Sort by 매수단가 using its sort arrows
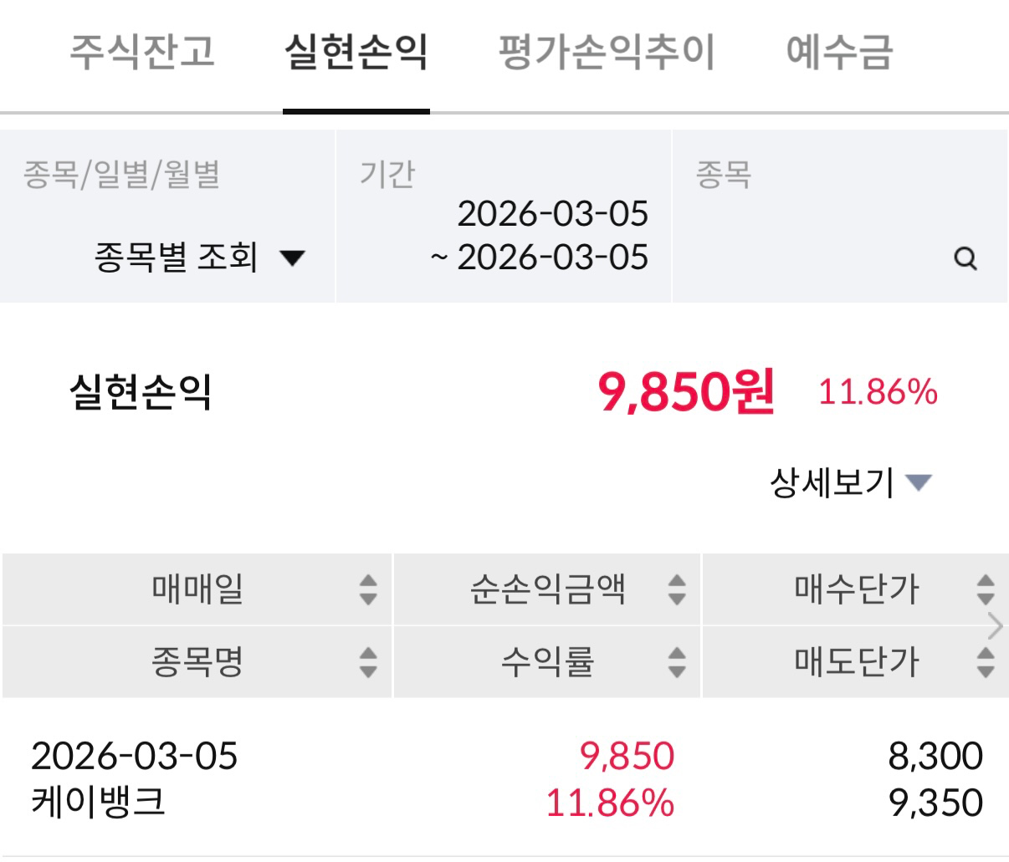 (986, 589)
